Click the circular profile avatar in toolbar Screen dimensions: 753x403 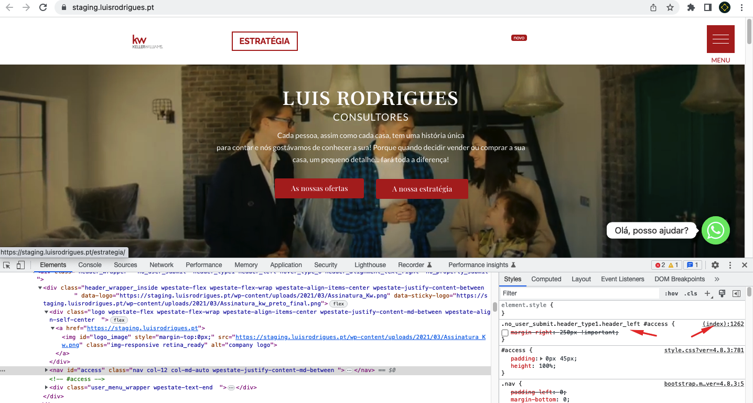point(725,7)
